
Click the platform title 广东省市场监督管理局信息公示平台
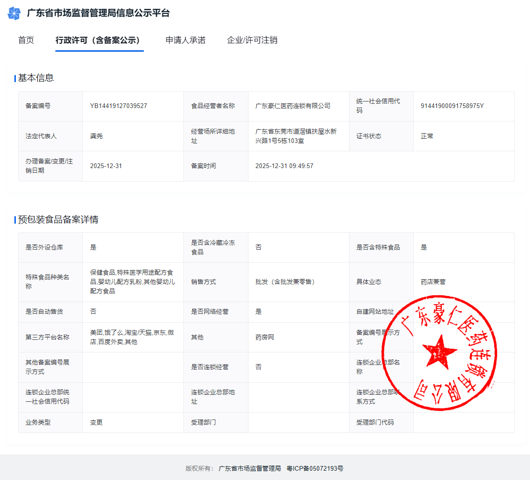point(98,13)
